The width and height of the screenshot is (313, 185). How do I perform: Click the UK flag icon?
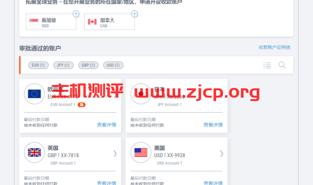point(34,153)
